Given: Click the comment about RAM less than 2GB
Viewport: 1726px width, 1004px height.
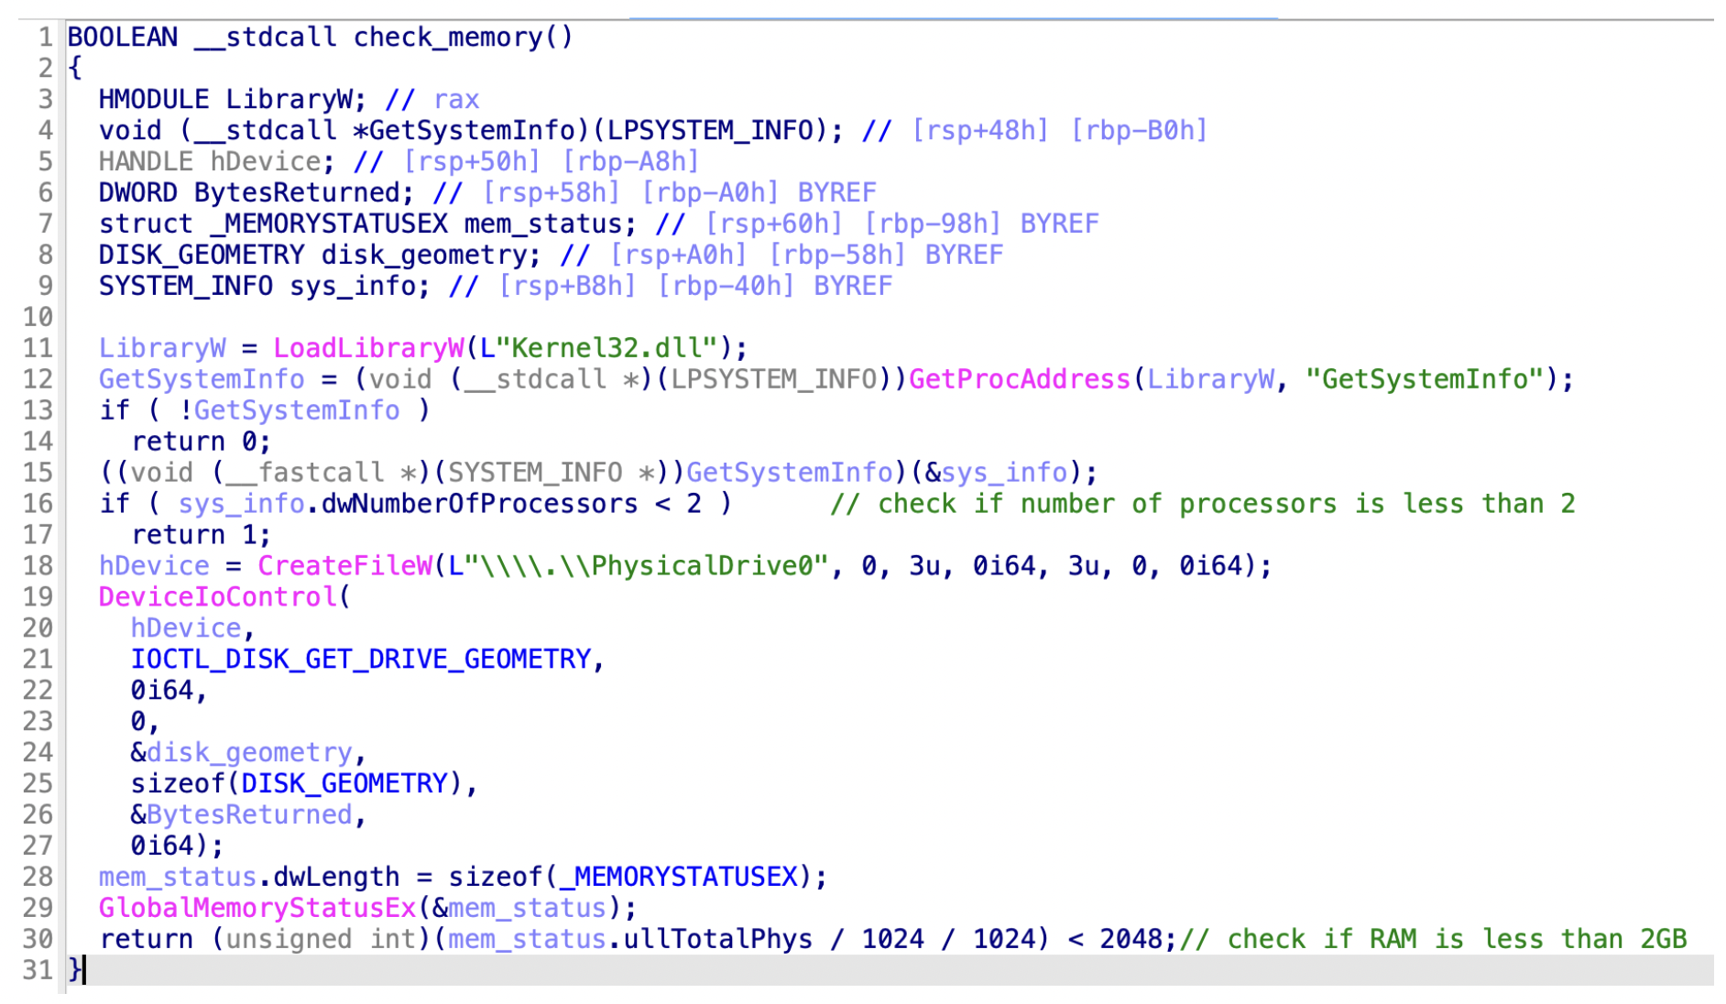Looking at the screenshot, I should 1434,940.
